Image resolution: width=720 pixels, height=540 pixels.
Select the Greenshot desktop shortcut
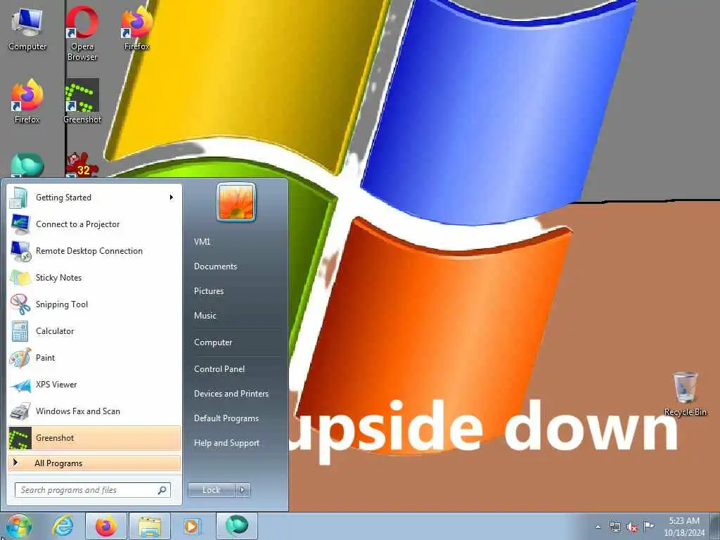click(82, 101)
